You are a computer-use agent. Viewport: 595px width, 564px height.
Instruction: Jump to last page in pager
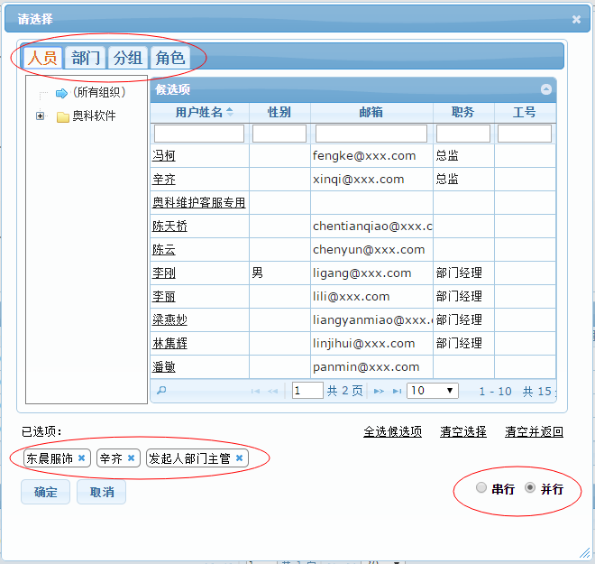(394, 391)
